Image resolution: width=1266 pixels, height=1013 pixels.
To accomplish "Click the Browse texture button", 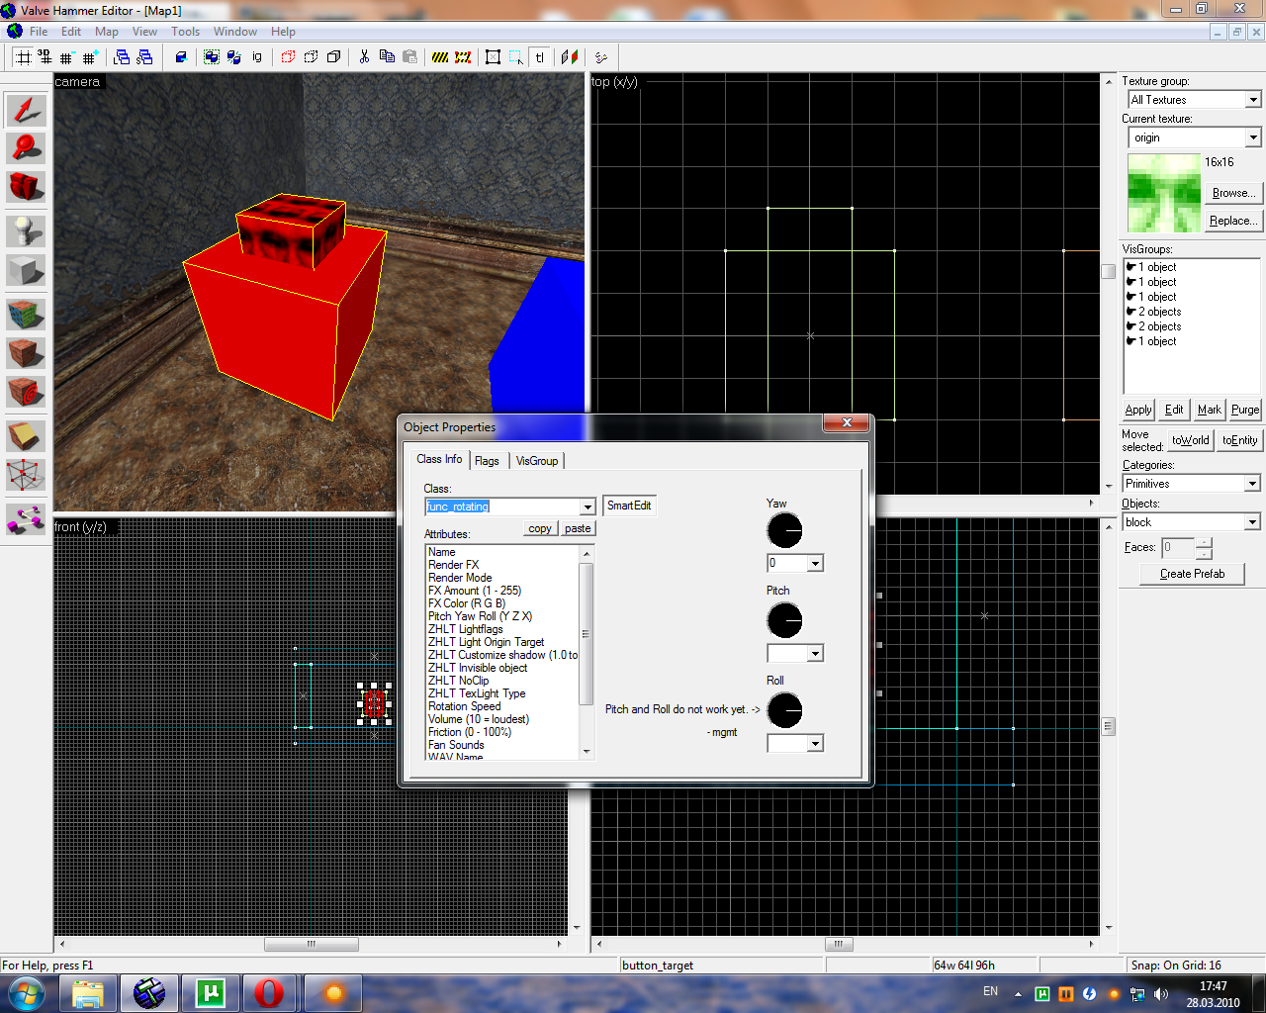I will coord(1233,193).
